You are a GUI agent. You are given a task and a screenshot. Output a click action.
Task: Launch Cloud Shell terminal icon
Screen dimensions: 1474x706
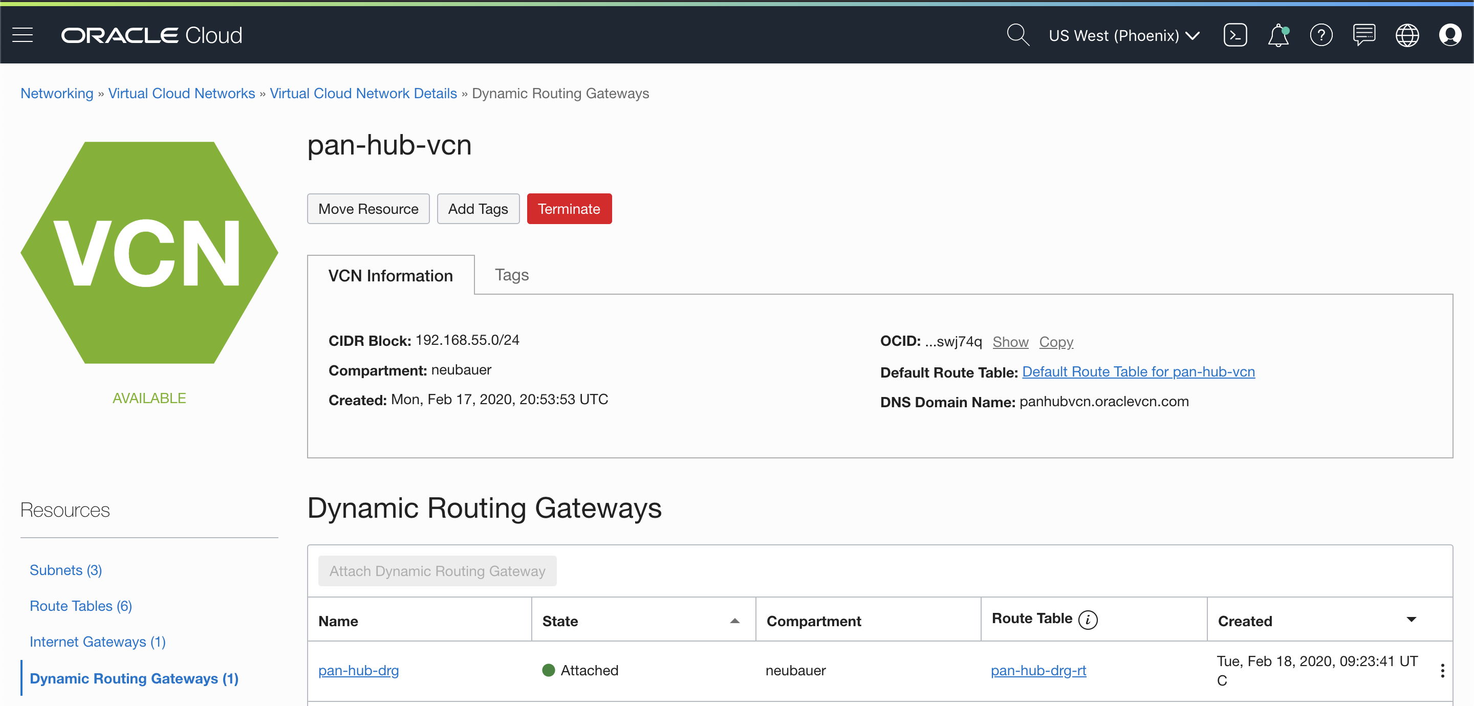[x=1235, y=35]
